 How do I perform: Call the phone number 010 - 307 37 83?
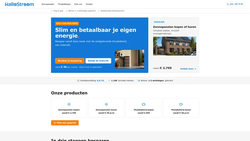tap(235, 4)
